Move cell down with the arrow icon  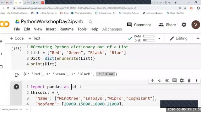coord(160,80)
